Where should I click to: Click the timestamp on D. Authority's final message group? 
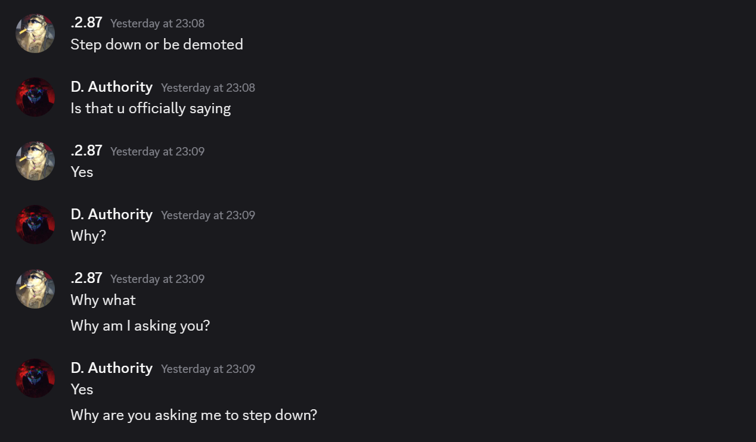[x=208, y=369]
